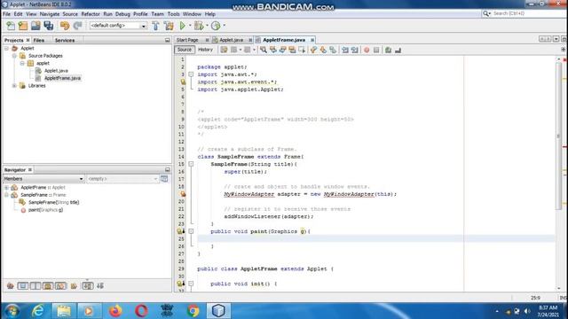Switch to the Services tab
The height and width of the screenshot is (319, 568).
coord(65,40)
